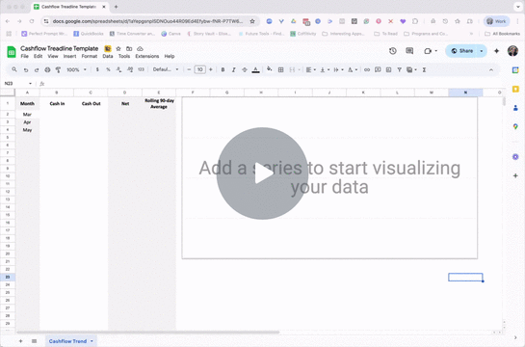Click the Name box showing N23

click(x=18, y=84)
